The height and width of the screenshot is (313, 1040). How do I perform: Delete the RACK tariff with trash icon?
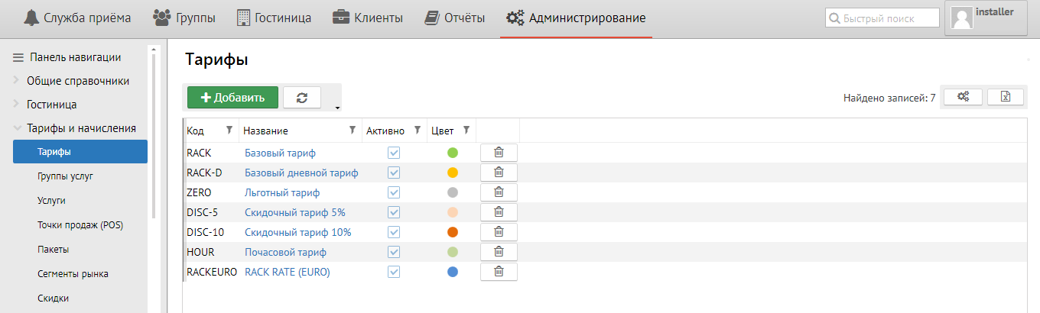click(499, 153)
